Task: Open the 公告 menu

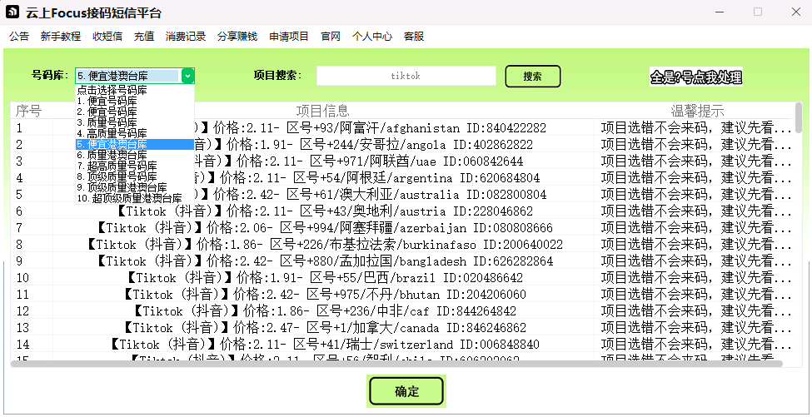Action: [x=19, y=37]
